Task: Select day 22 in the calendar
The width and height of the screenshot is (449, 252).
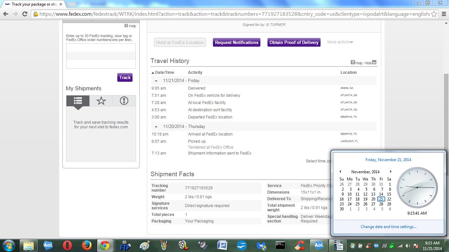Action: 389,199
